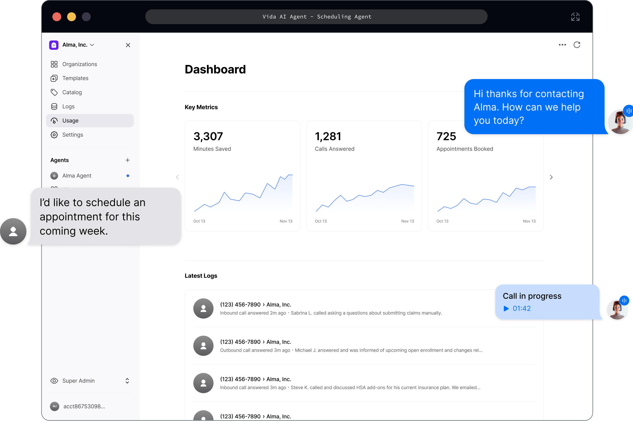Go to previous metrics with left chevron
Image resolution: width=633 pixels, height=421 pixels.
coord(177,177)
